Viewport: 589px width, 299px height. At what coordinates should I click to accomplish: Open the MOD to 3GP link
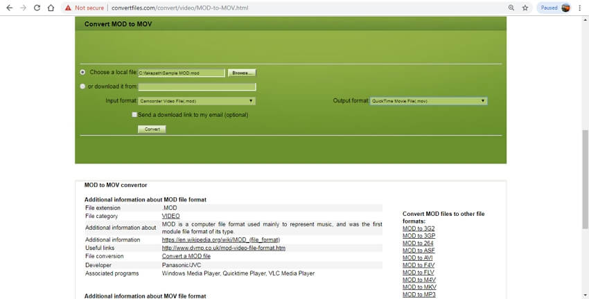(x=419, y=235)
